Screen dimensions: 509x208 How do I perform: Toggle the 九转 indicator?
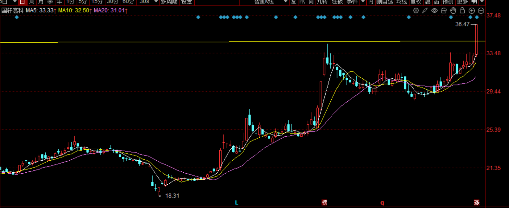[322, 2]
